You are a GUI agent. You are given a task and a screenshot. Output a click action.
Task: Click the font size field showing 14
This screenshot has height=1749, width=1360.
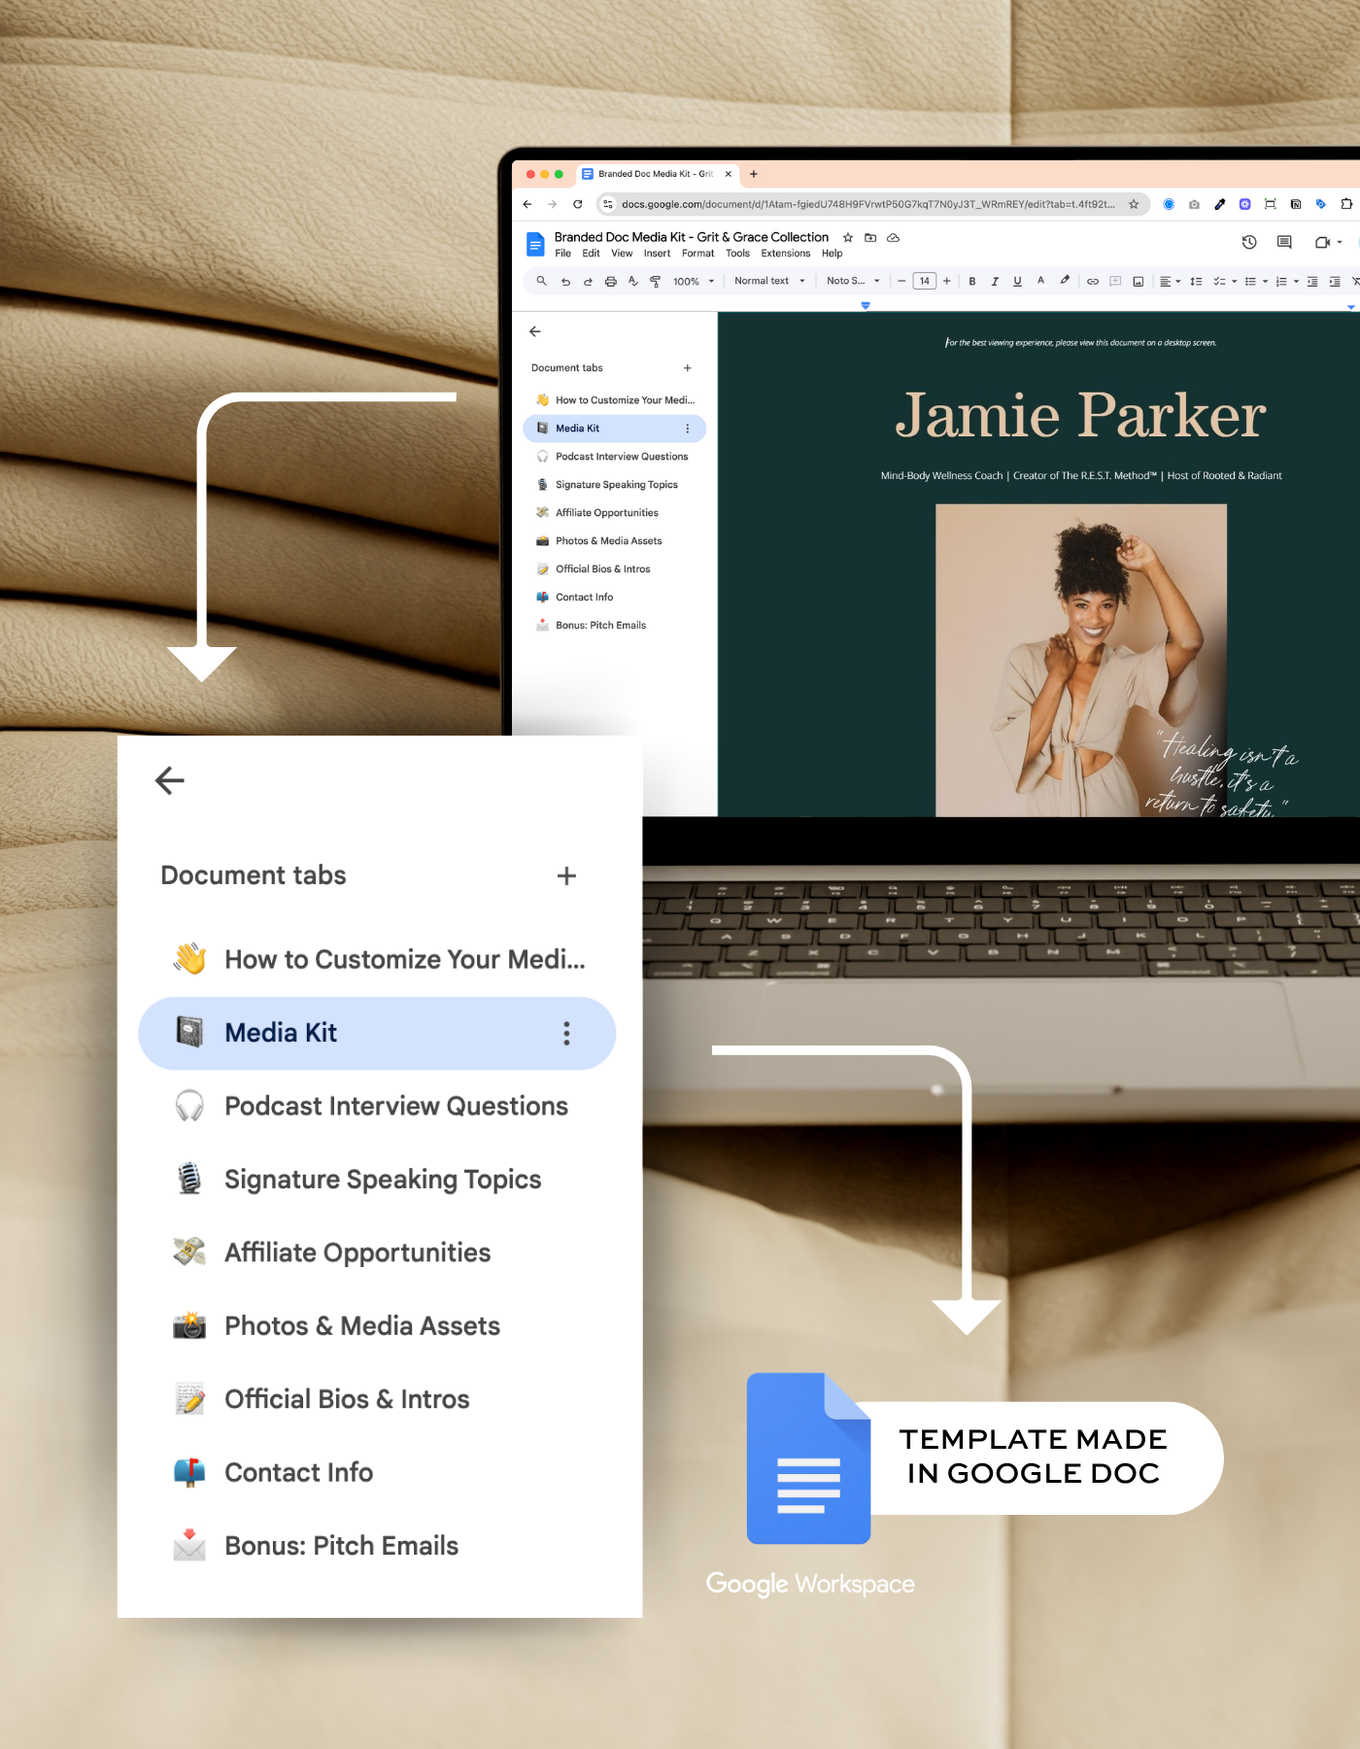924,282
